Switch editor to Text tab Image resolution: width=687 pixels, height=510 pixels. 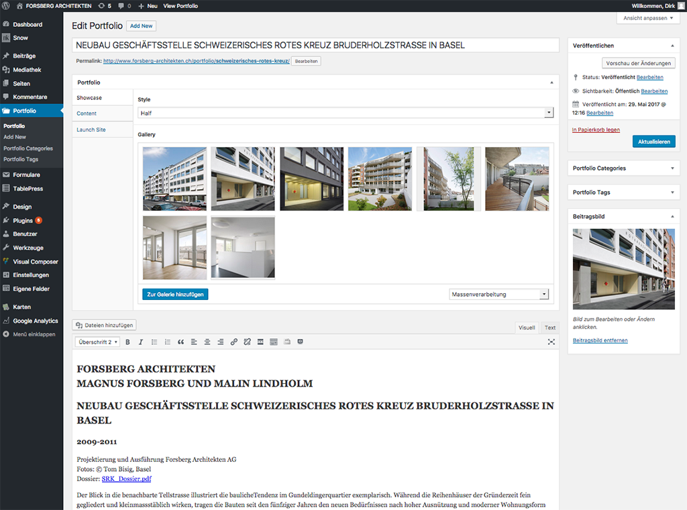pyautogui.click(x=550, y=327)
